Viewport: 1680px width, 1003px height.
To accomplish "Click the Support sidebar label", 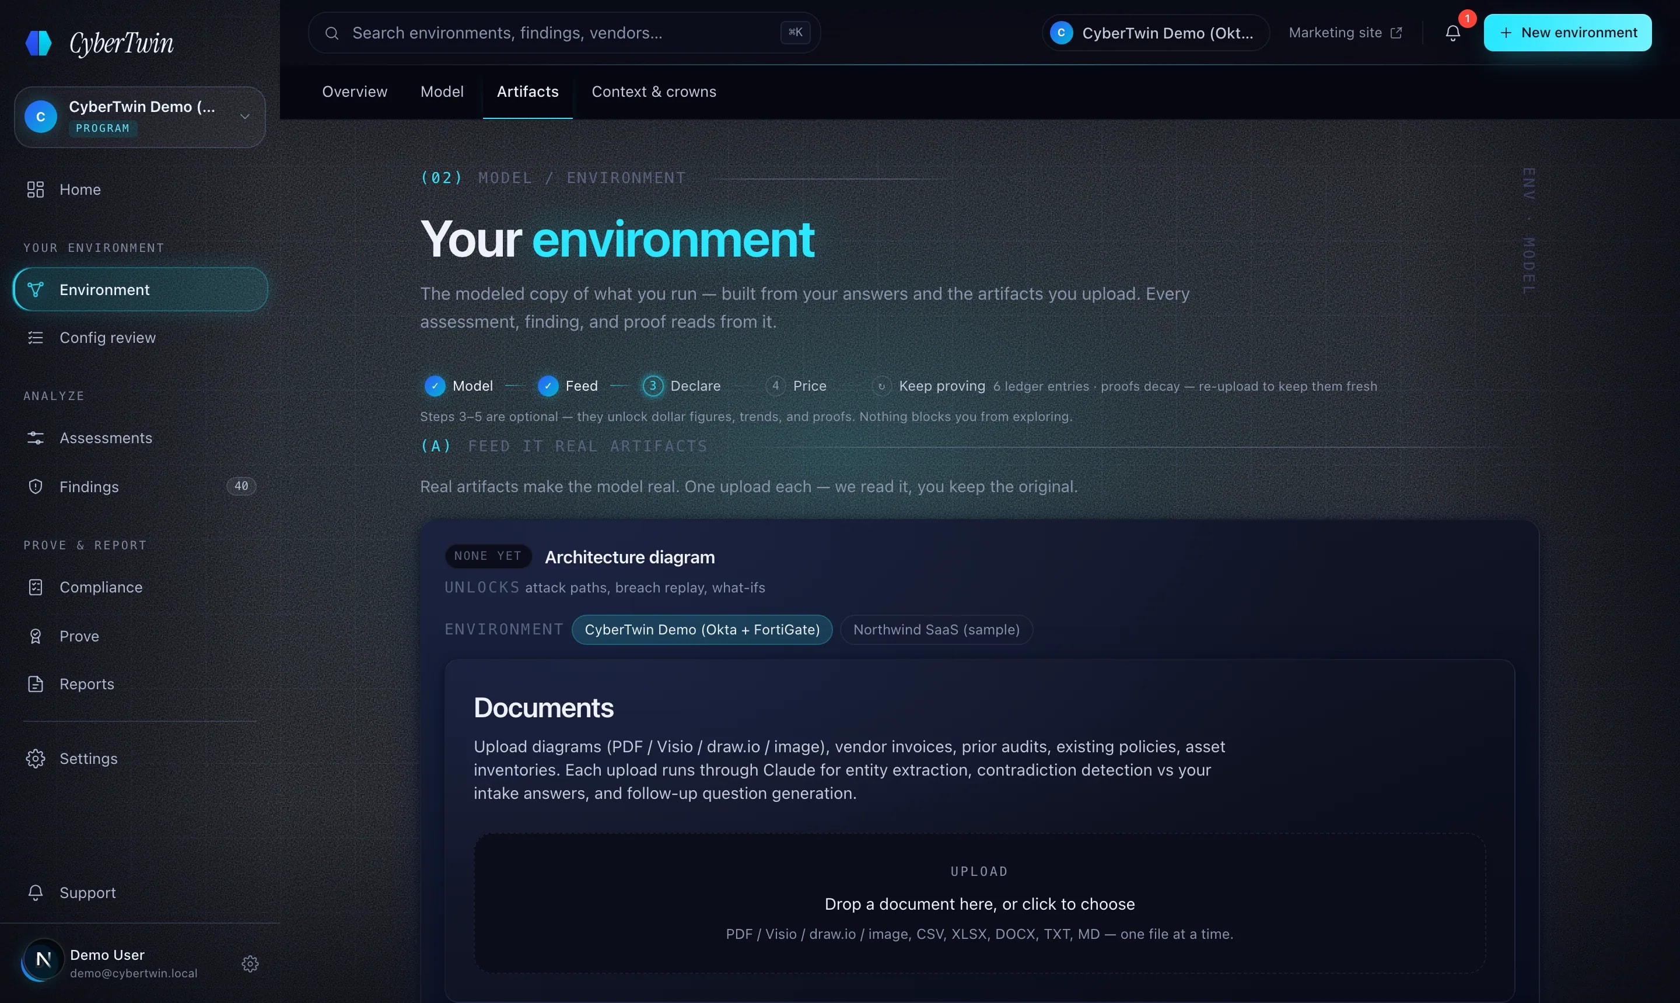I will pyautogui.click(x=88, y=893).
